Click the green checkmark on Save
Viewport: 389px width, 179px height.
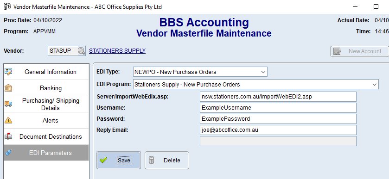click(x=103, y=160)
